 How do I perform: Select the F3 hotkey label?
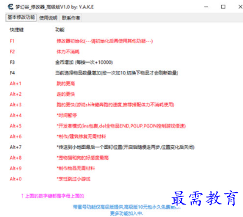click(12, 62)
